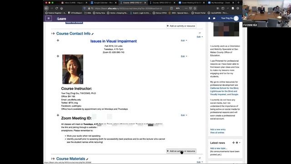Image resolution: width=291 pixels, height=164 pixels.
Task: Click the Yvonne Bui video thumbnail
Action: 267,14
